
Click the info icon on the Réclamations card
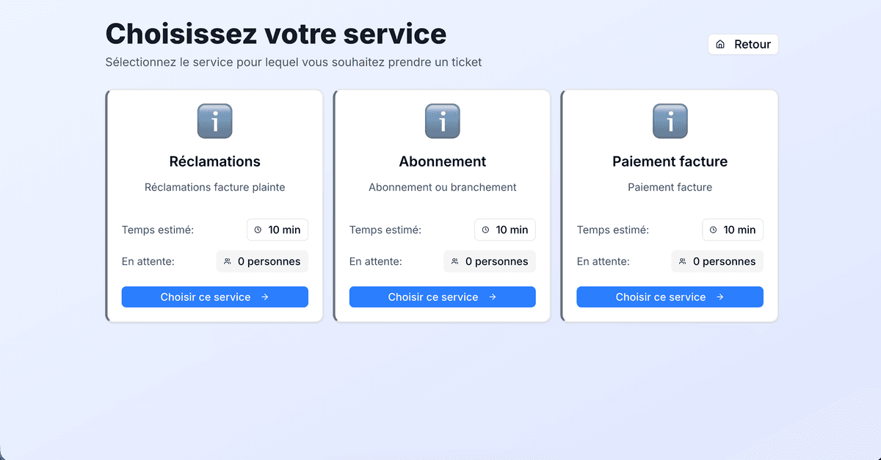[x=214, y=121]
